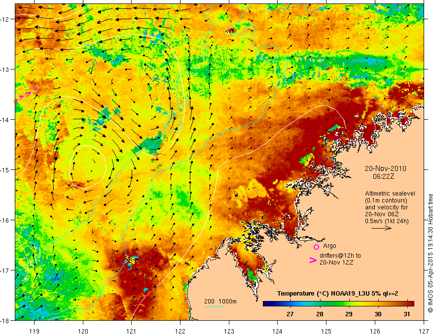Screen dimensions: 434x335
Task: Click the latitude axis label '-18'
Action: click(5, 321)
